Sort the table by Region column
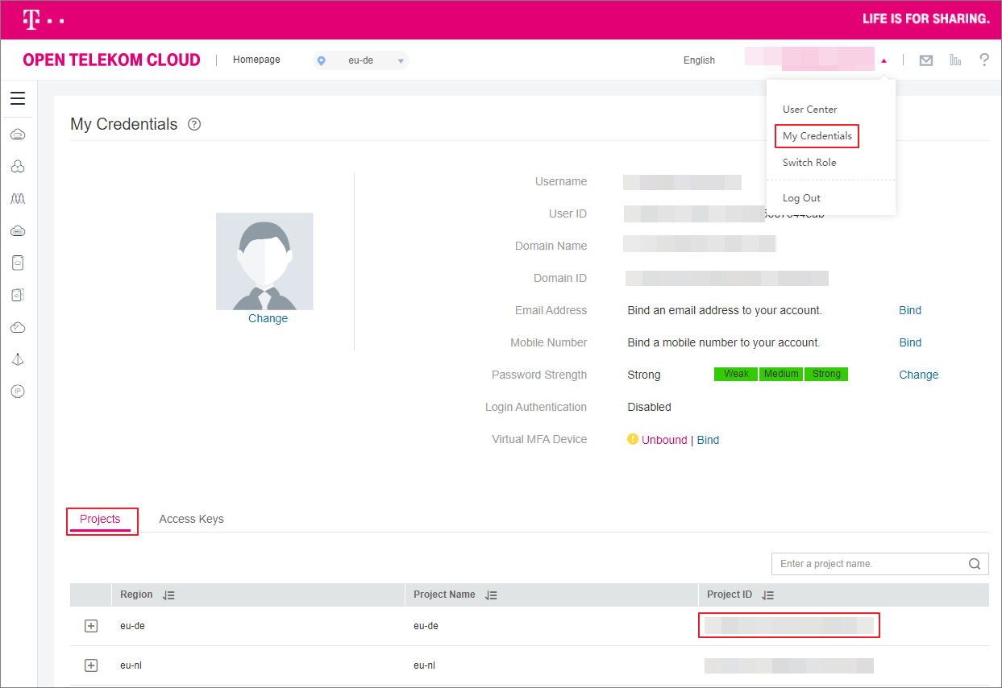This screenshot has height=688, width=1002. pos(168,595)
